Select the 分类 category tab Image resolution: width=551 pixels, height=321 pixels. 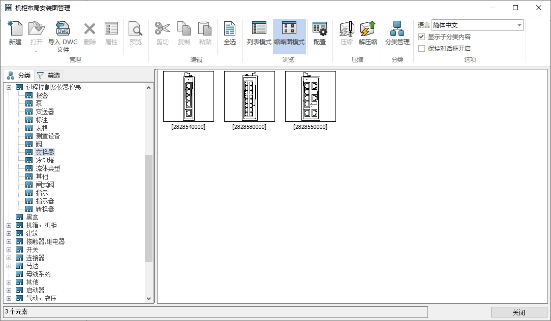coord(19,76)
